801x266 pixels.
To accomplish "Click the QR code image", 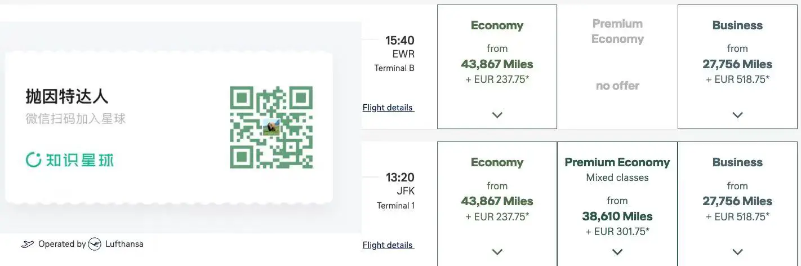I will pyautogui.click(x=272, y=127).
